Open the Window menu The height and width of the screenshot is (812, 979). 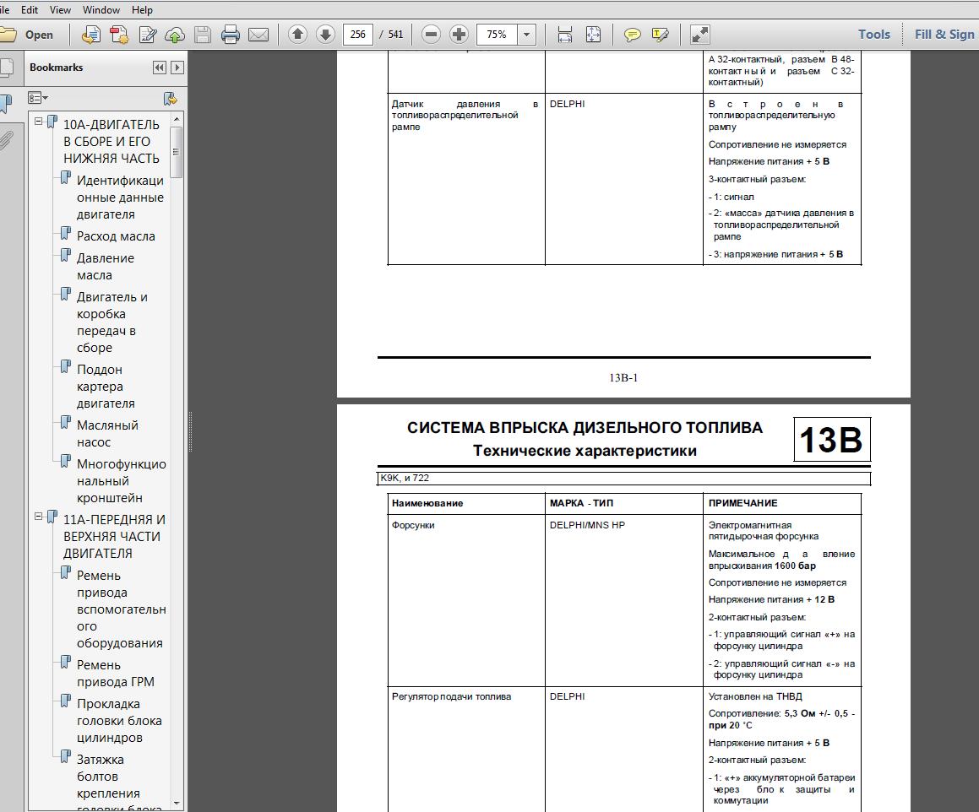(x=101, y=10)
